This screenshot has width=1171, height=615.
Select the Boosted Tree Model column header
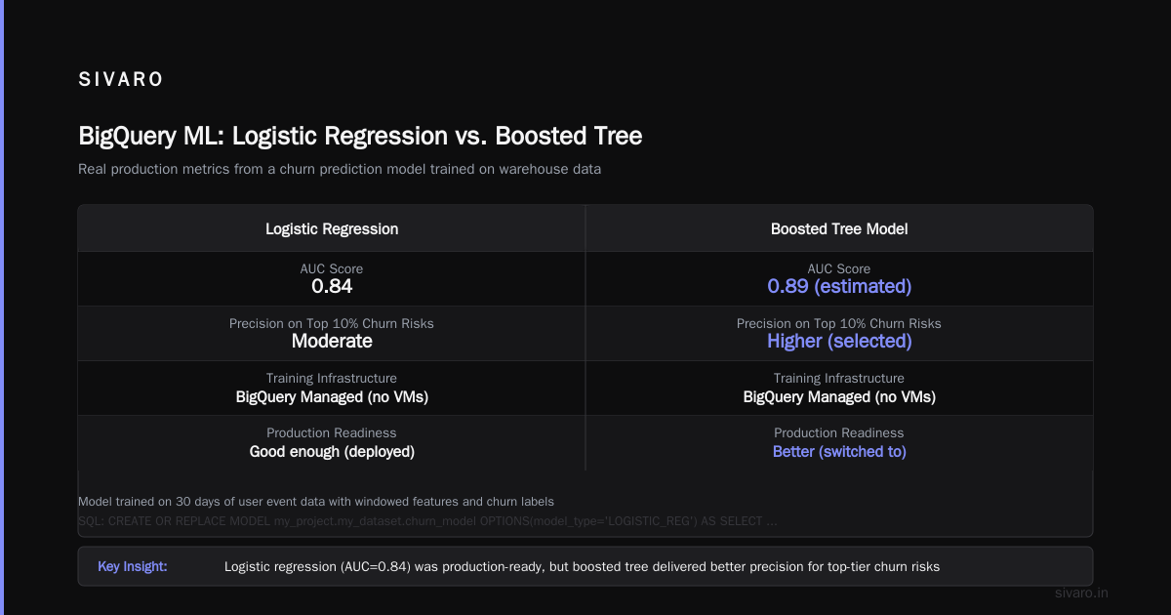[839, 228]
